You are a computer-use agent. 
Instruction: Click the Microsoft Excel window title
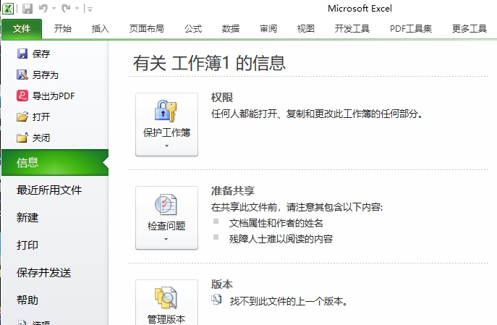pos(360,9)
